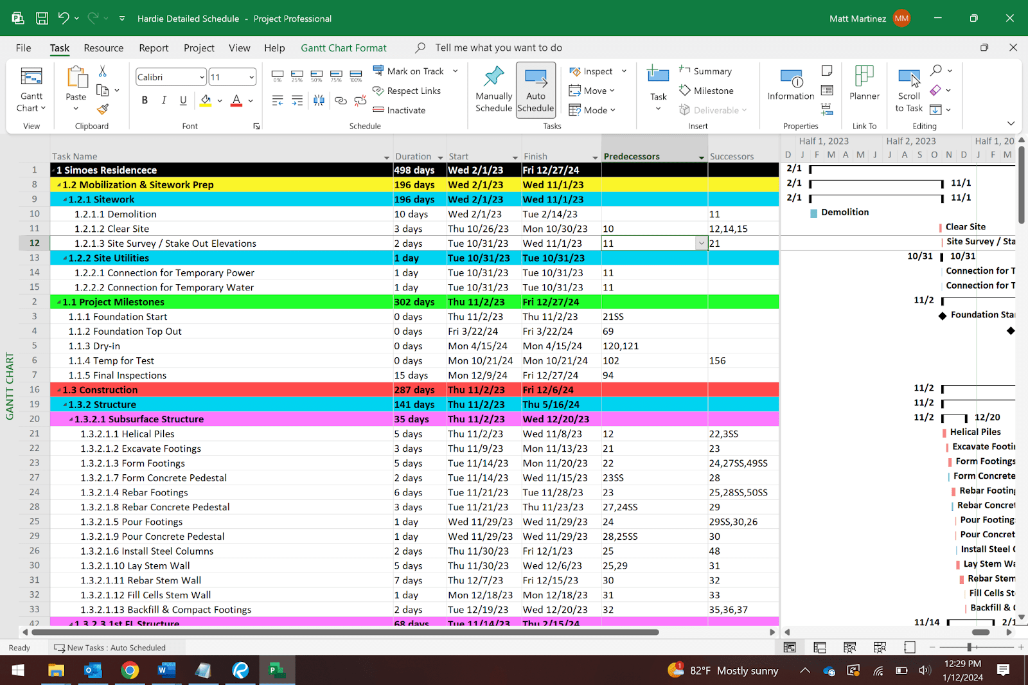Toggle bold formatting on task text
1028x685 pixels.
coord(144,100)
